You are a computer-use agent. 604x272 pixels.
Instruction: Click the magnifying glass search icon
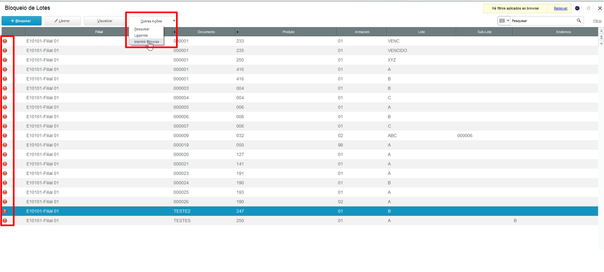[579, 20]
